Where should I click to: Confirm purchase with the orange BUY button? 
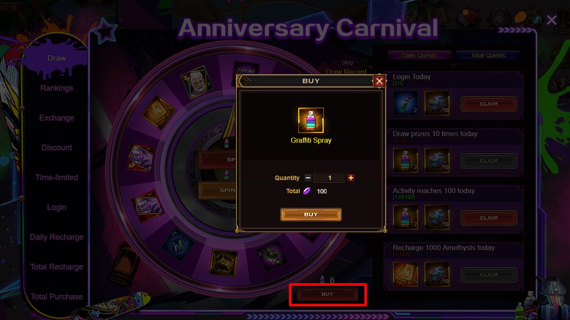pyautogui.click(x=311, y=214)
